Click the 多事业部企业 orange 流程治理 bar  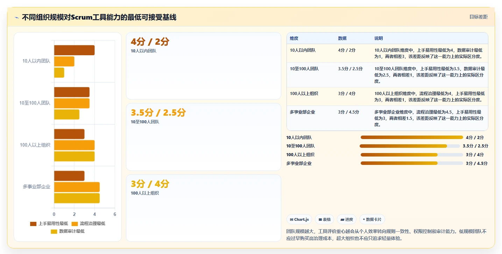pyautogui.click(x=77, y=187)
